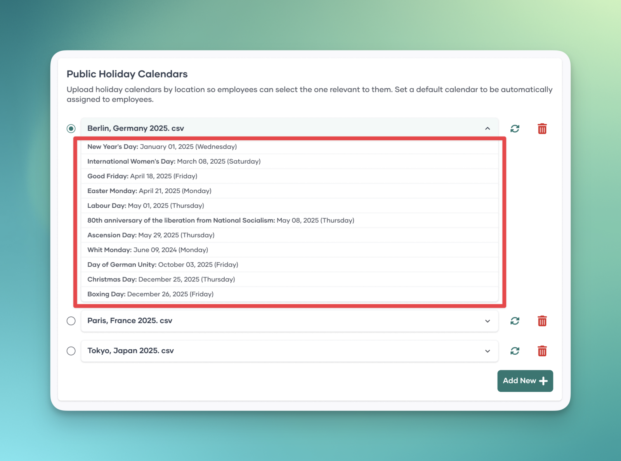Delete the Tokyo, Japan 2025 calendar

pos(542,351)
